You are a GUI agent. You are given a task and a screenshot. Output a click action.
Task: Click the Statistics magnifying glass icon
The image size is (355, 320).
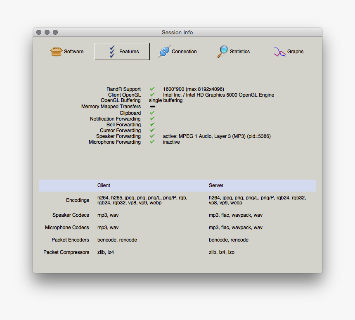tap(222, 52)
